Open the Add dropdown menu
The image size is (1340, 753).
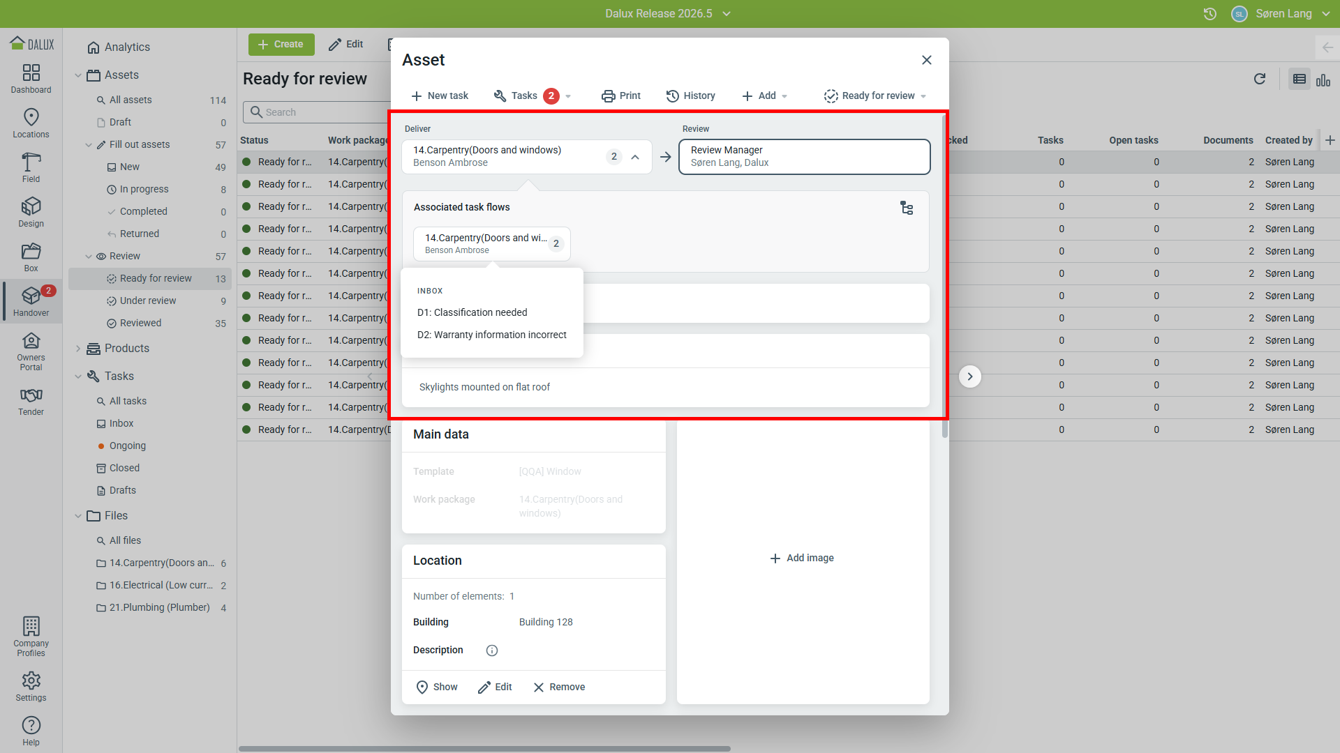765,96
